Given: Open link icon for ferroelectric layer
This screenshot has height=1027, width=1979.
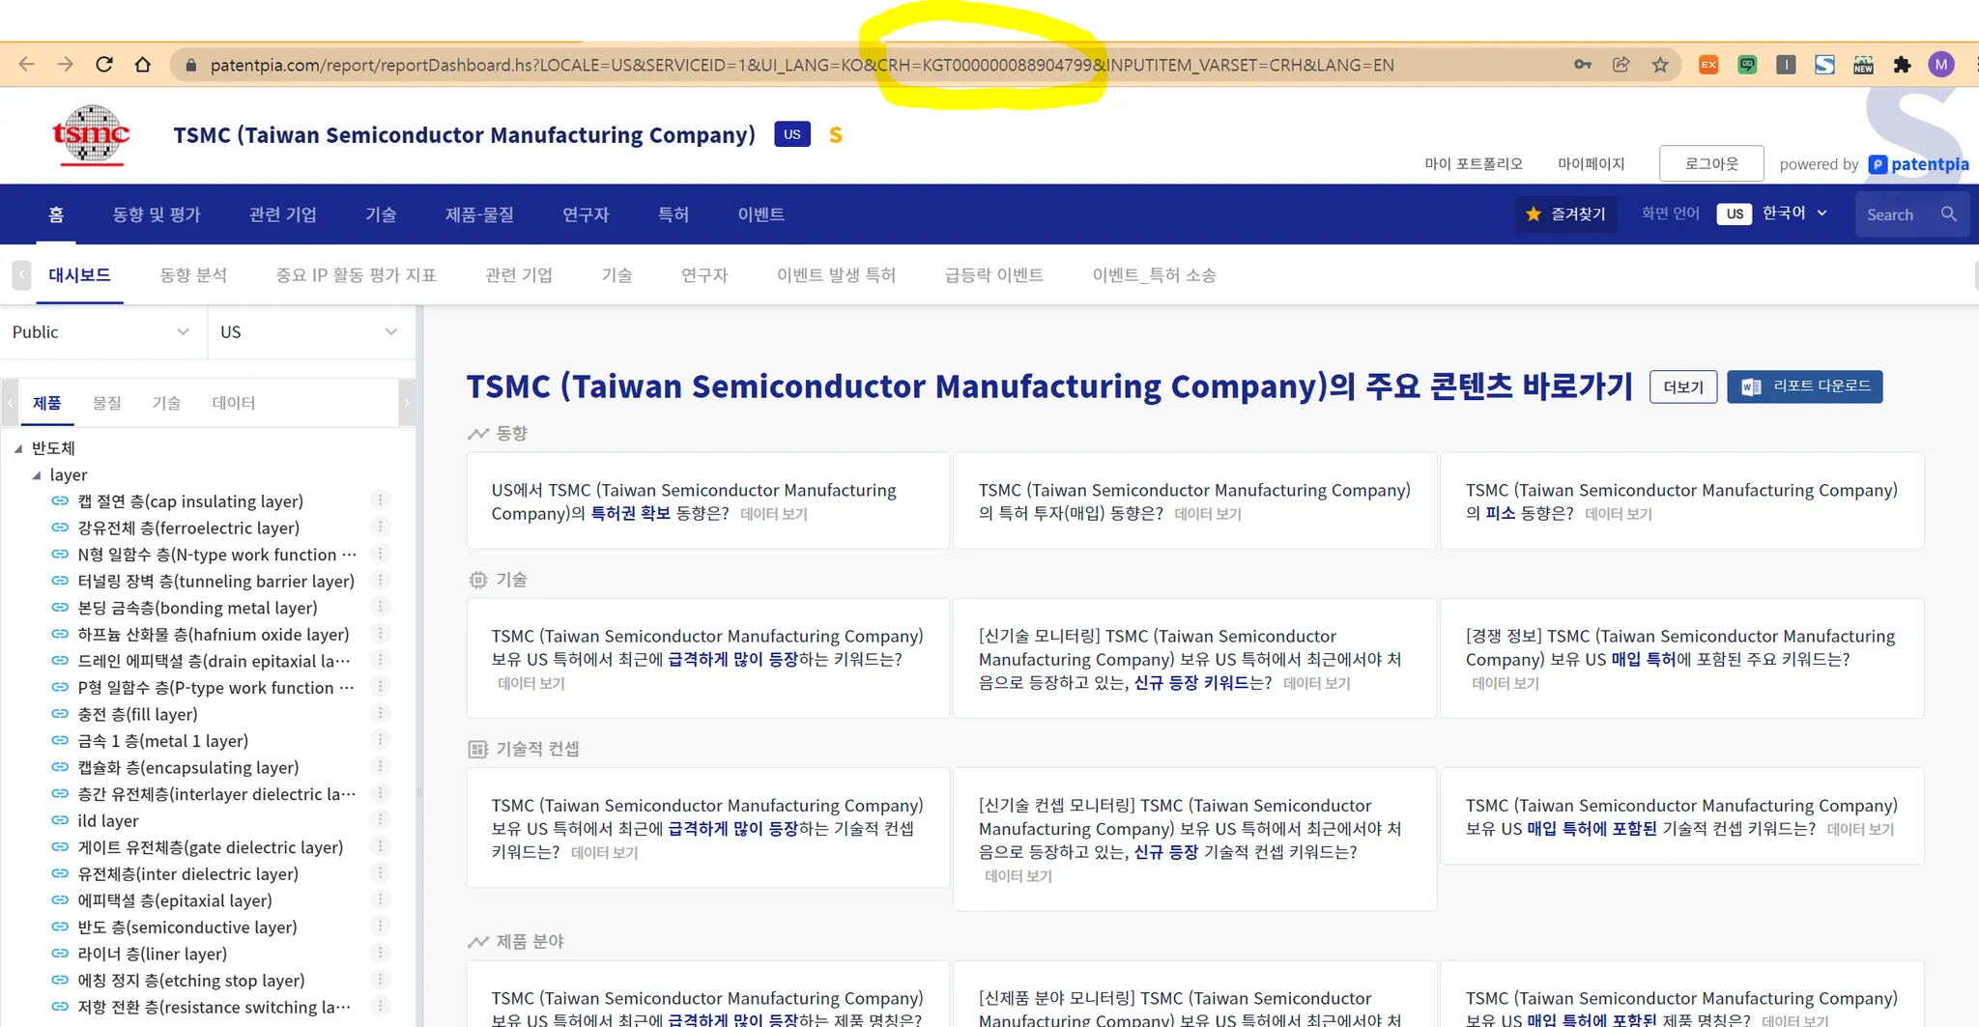Looking at the screenshot, I should click(x=60, y=528).
